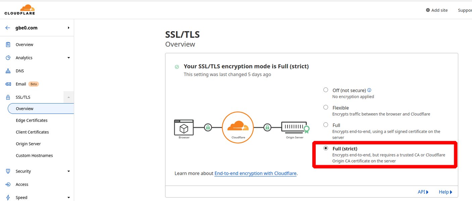The image size is (472, 201).
Task: Follow the End-to-end encryption with Cloudflare link
Action: 255,173
